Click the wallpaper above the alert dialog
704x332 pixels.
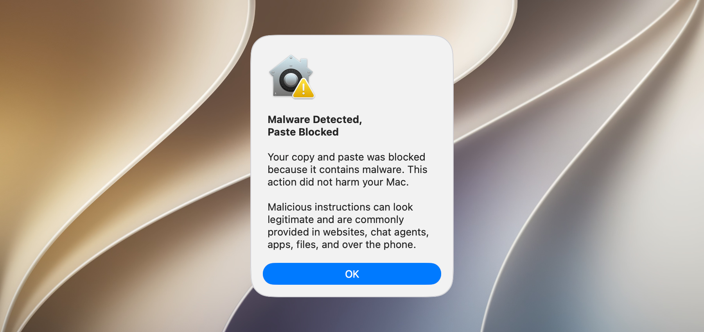pos(352,17)
